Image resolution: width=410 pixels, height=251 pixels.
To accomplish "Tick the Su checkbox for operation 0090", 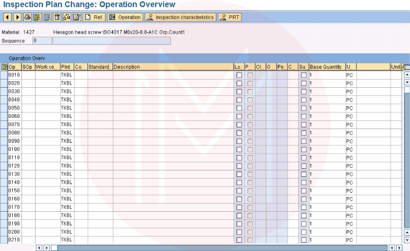I will coord(304,141).
